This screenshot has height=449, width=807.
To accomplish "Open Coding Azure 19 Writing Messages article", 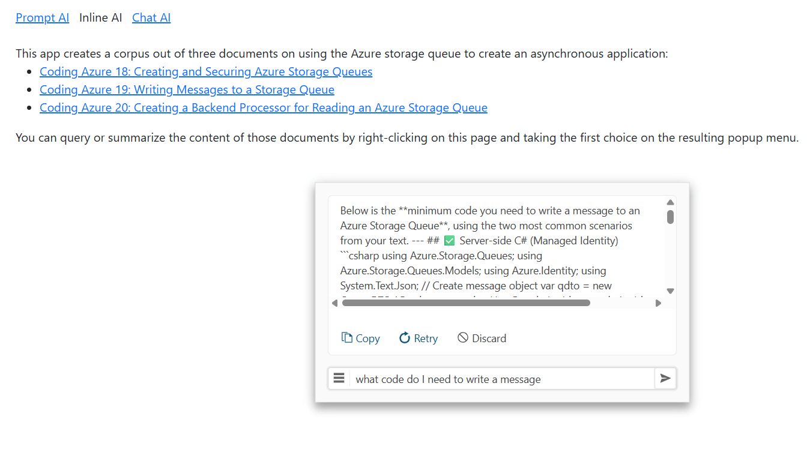I will point(187,89).
